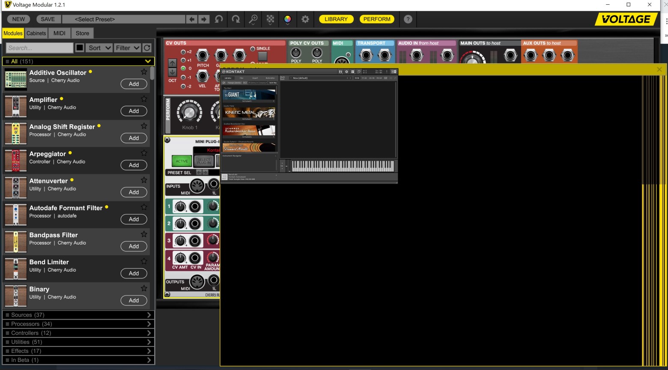The width and height of the screenshot is (668, 370).
Task: Open the settings gear icon
Action: 305,19
